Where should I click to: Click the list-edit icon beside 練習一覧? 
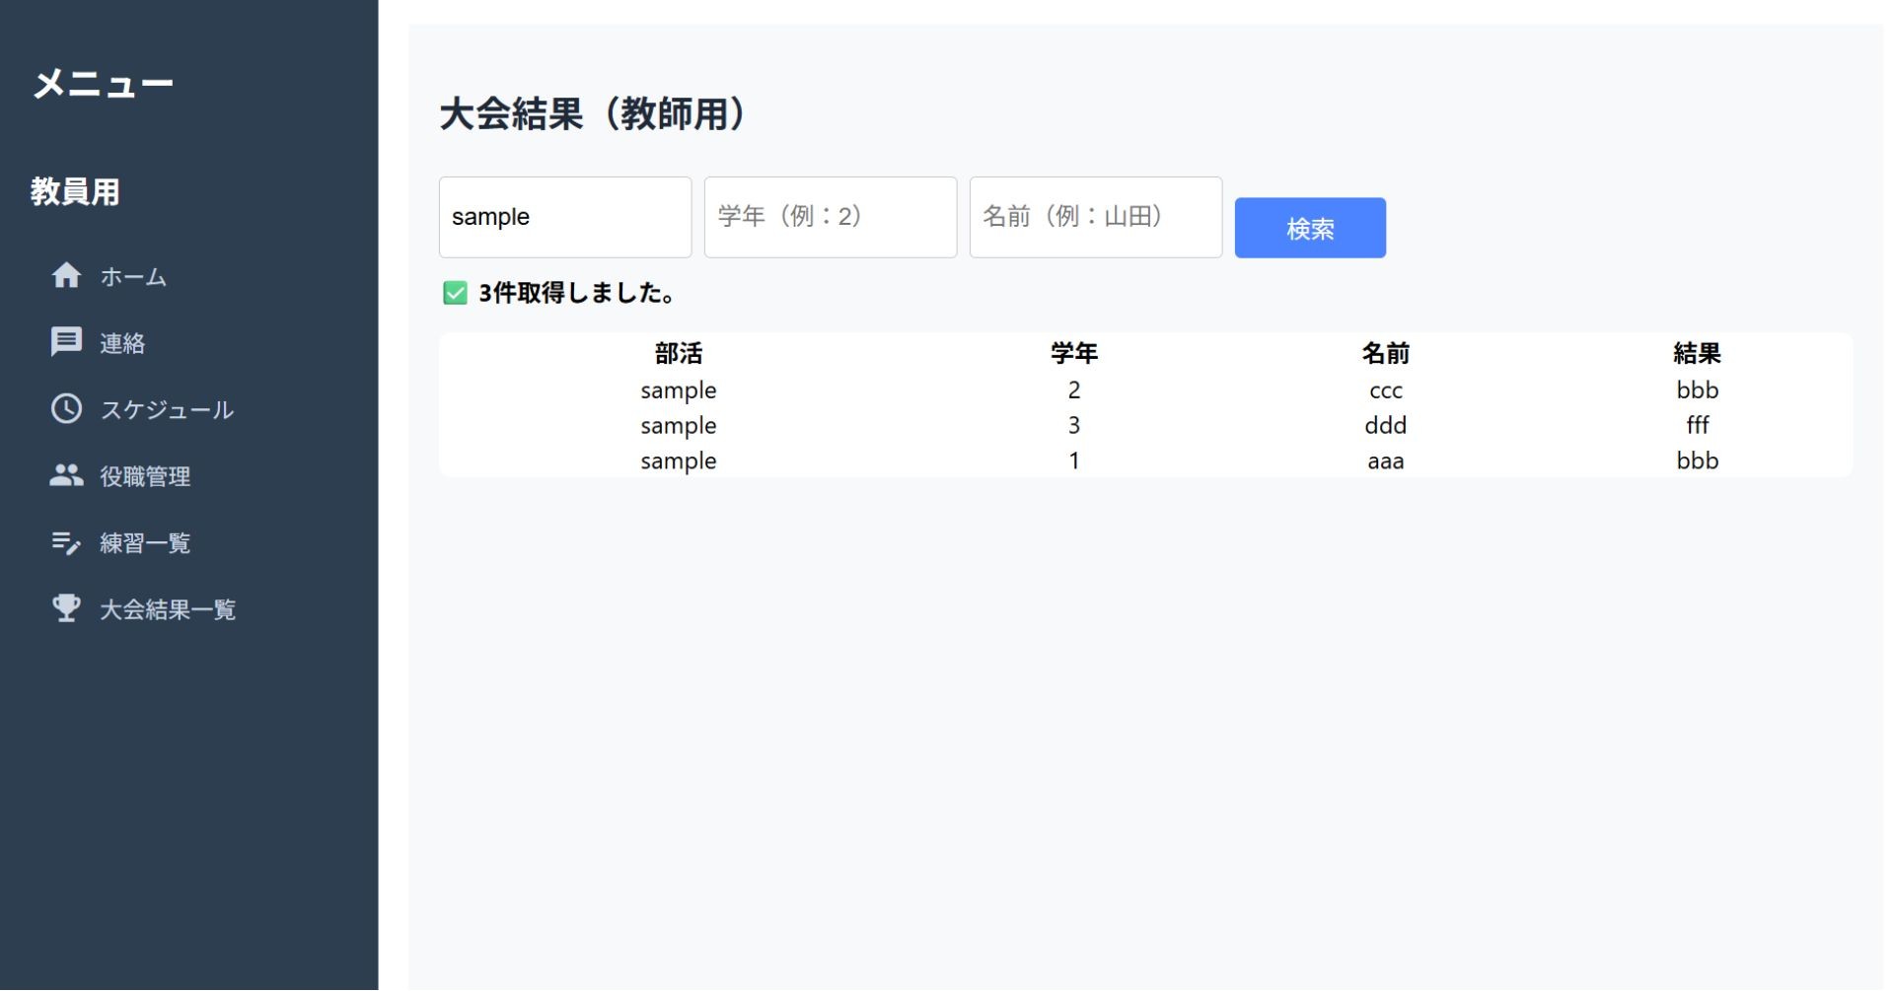[66, 543]
